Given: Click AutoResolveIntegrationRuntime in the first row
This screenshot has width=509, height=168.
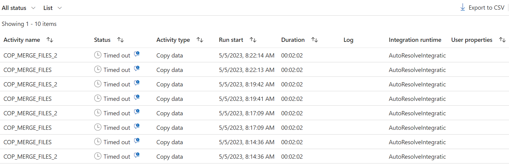Looking at the screenshot, I should (417, 55).
